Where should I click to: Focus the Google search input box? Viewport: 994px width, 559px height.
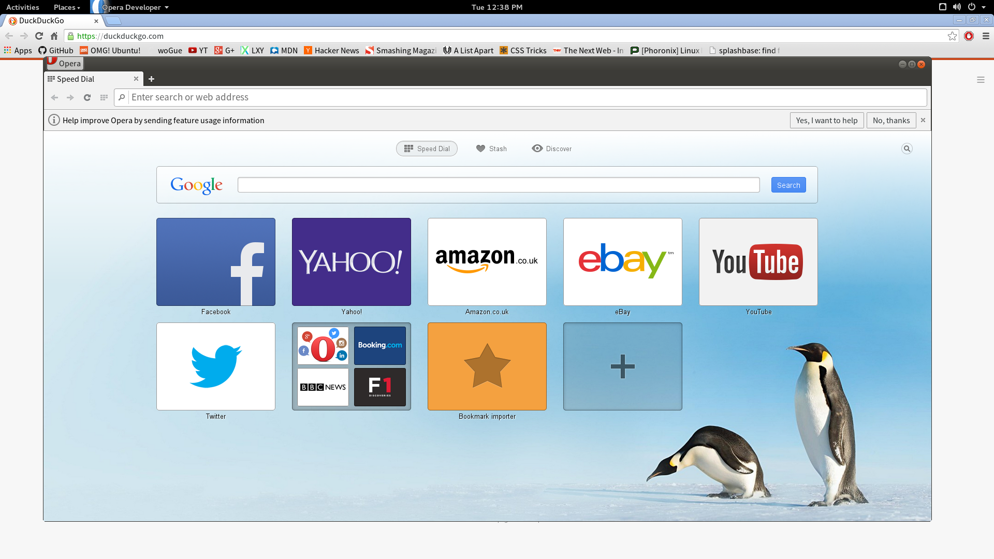pyautogui.click(x=499, y=185)
